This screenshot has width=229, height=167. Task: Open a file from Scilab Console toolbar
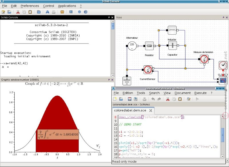(9, 12)
